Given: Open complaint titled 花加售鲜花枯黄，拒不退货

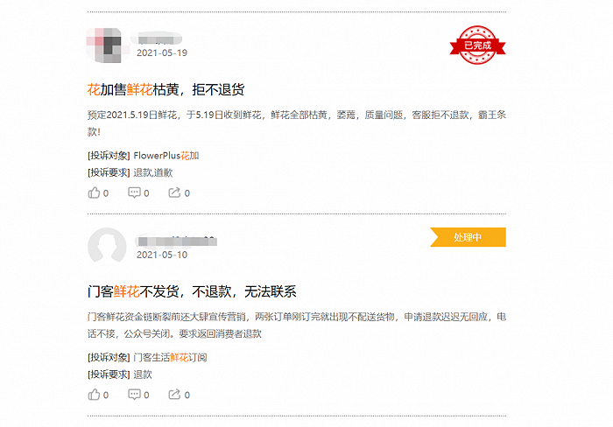Looking at the screenshot, I should pos(166,90).
